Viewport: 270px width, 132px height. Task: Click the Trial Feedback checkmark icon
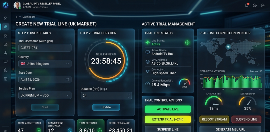click(x=100, y=130)
